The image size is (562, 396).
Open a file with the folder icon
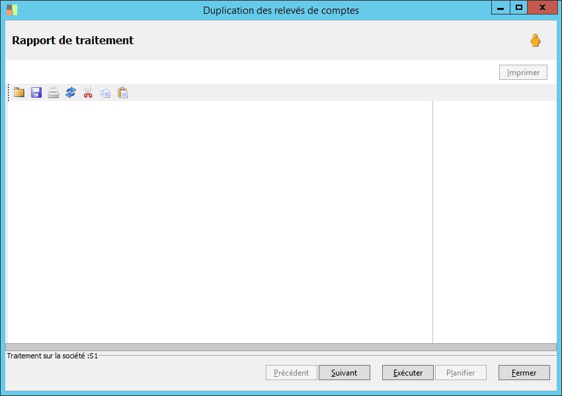[x=19, y=92]
